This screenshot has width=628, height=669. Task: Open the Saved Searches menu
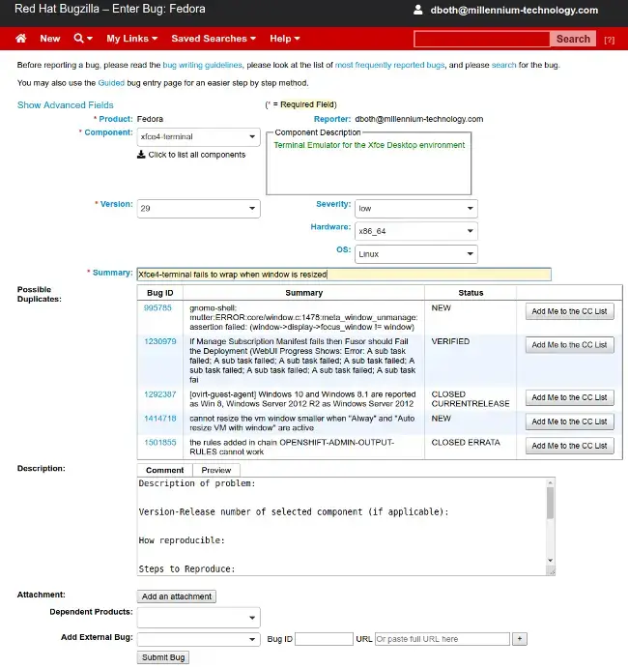point(214,39)
